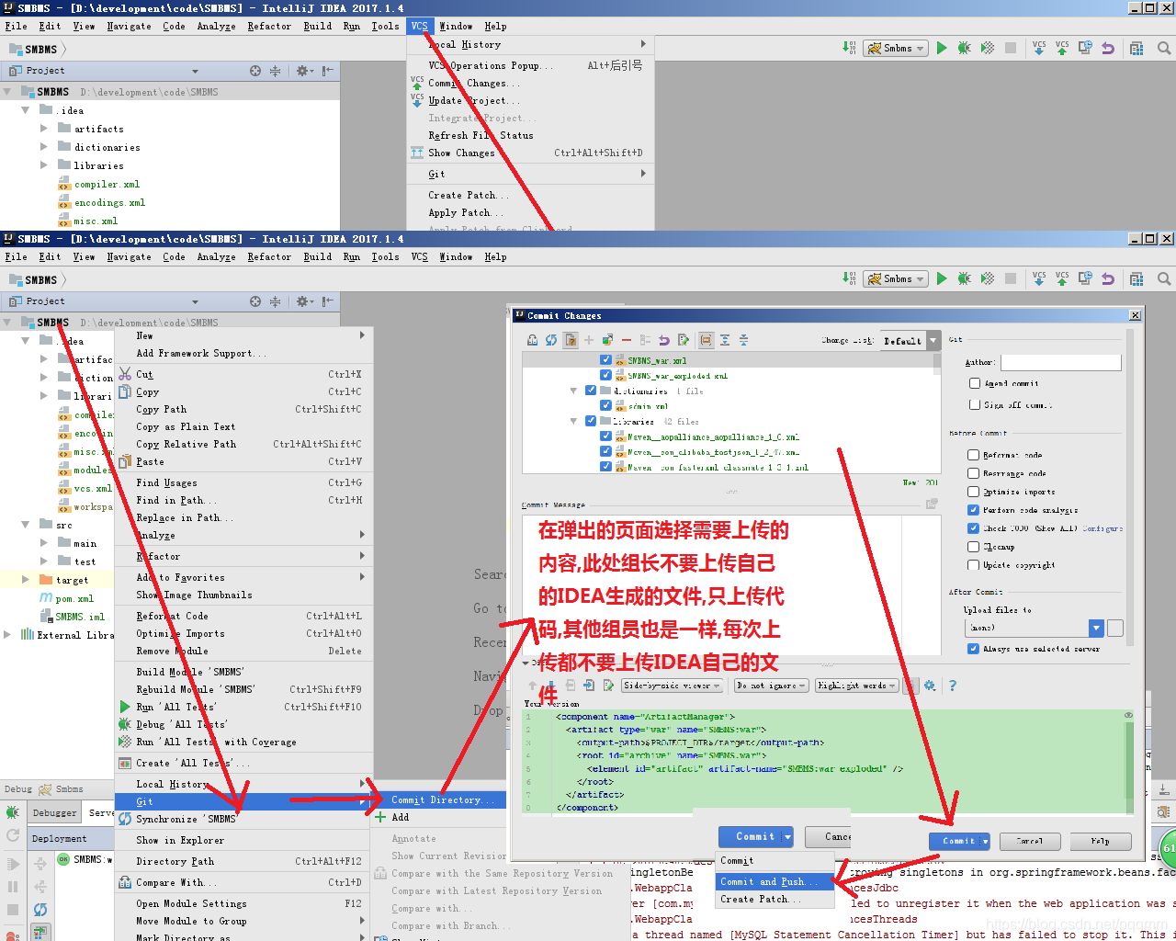Open commit message history icon
This screenshot has height=941, width=1176.
(932, 504)
